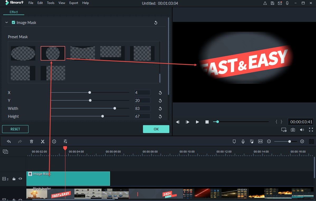Enable the Image Mask checkbox
The width and height of the screenshot is (316, 201).
click(13, 22)
